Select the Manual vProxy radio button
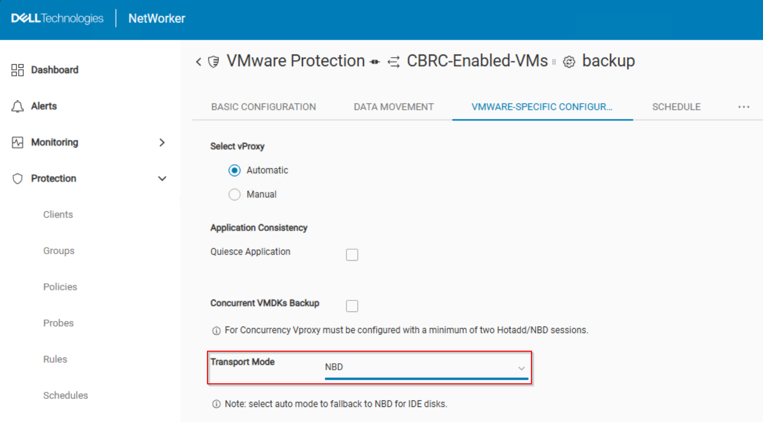Viewport: 763px width, 422px height. pyautogui.click(x=235, y=194)
